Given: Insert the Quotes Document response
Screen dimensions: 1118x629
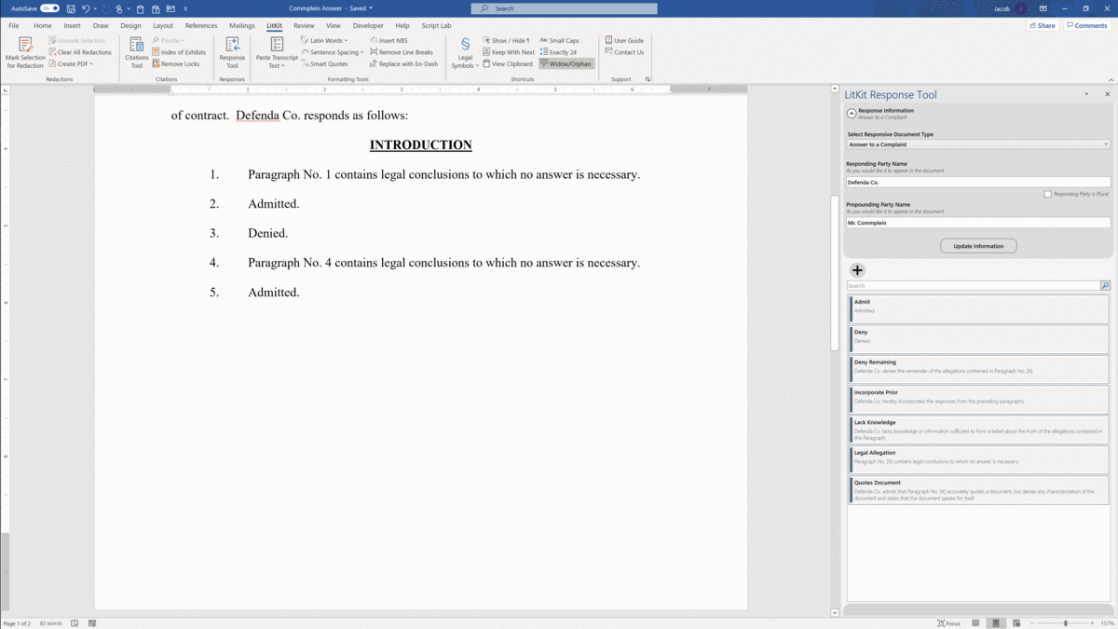Looking at the screenshot, I should click(978, 490).
